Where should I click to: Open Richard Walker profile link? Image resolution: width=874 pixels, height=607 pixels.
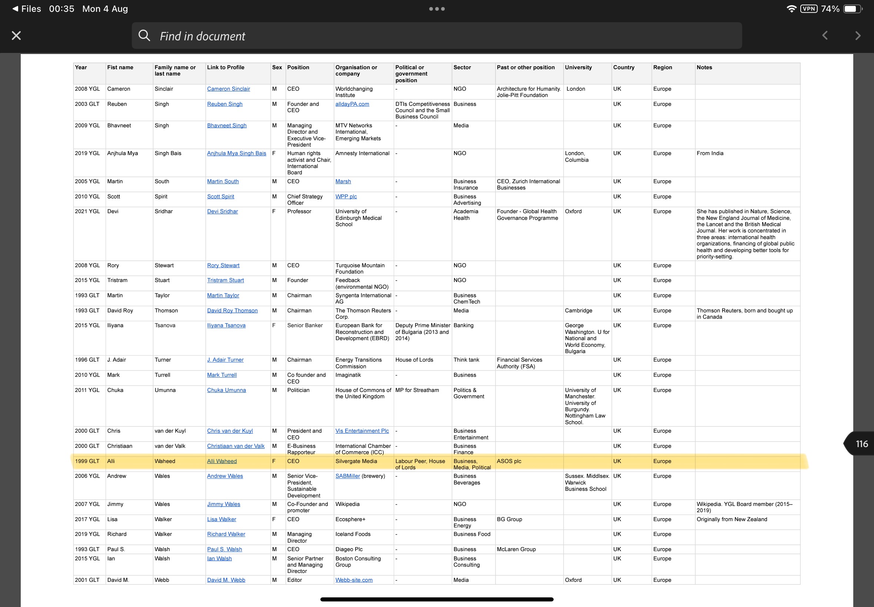tap(226, 534)
